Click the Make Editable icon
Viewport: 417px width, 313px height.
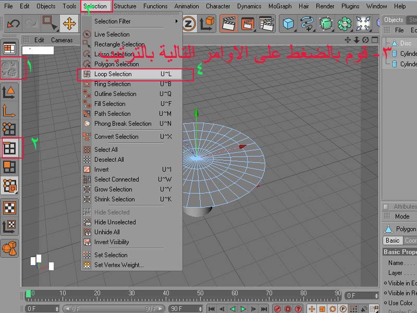tap(10, 69)
